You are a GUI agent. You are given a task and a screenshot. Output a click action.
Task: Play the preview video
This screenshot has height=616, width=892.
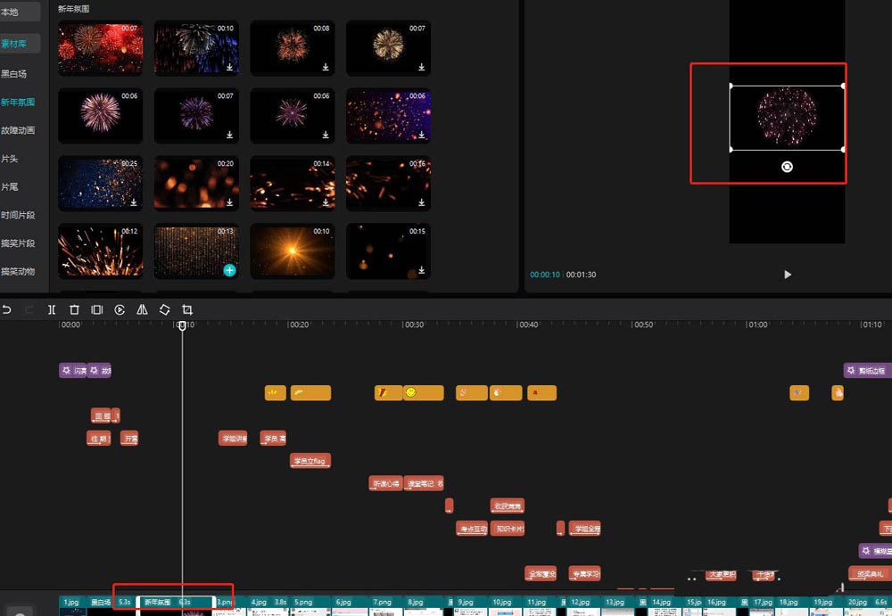[x=788, y=275]
